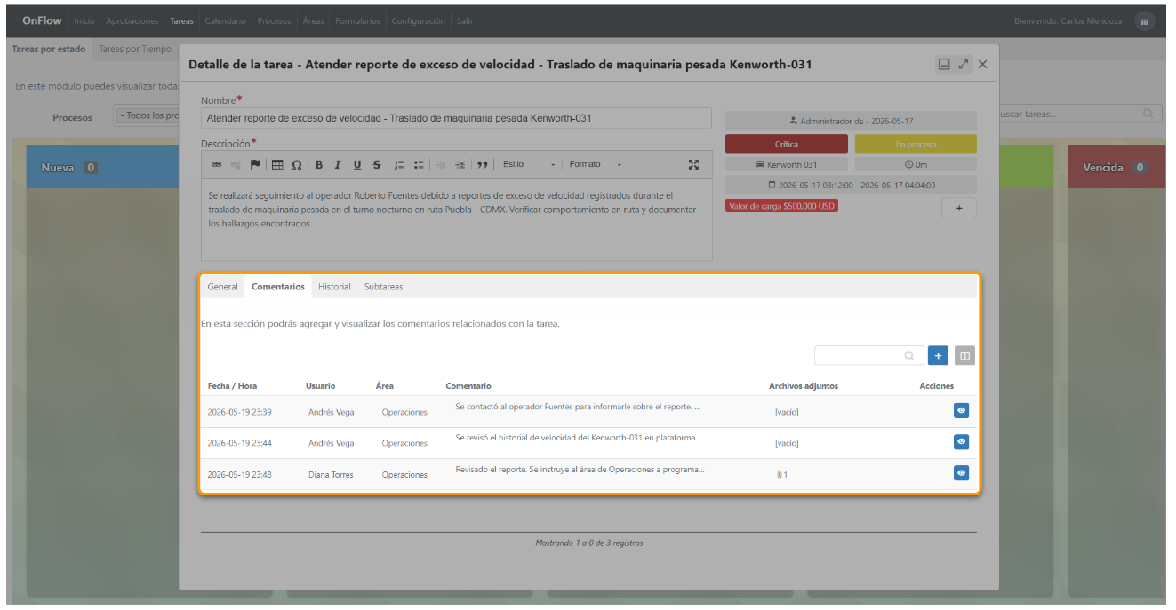
Task: Open the apps grid menu by the username
Action: [1145, 21]
